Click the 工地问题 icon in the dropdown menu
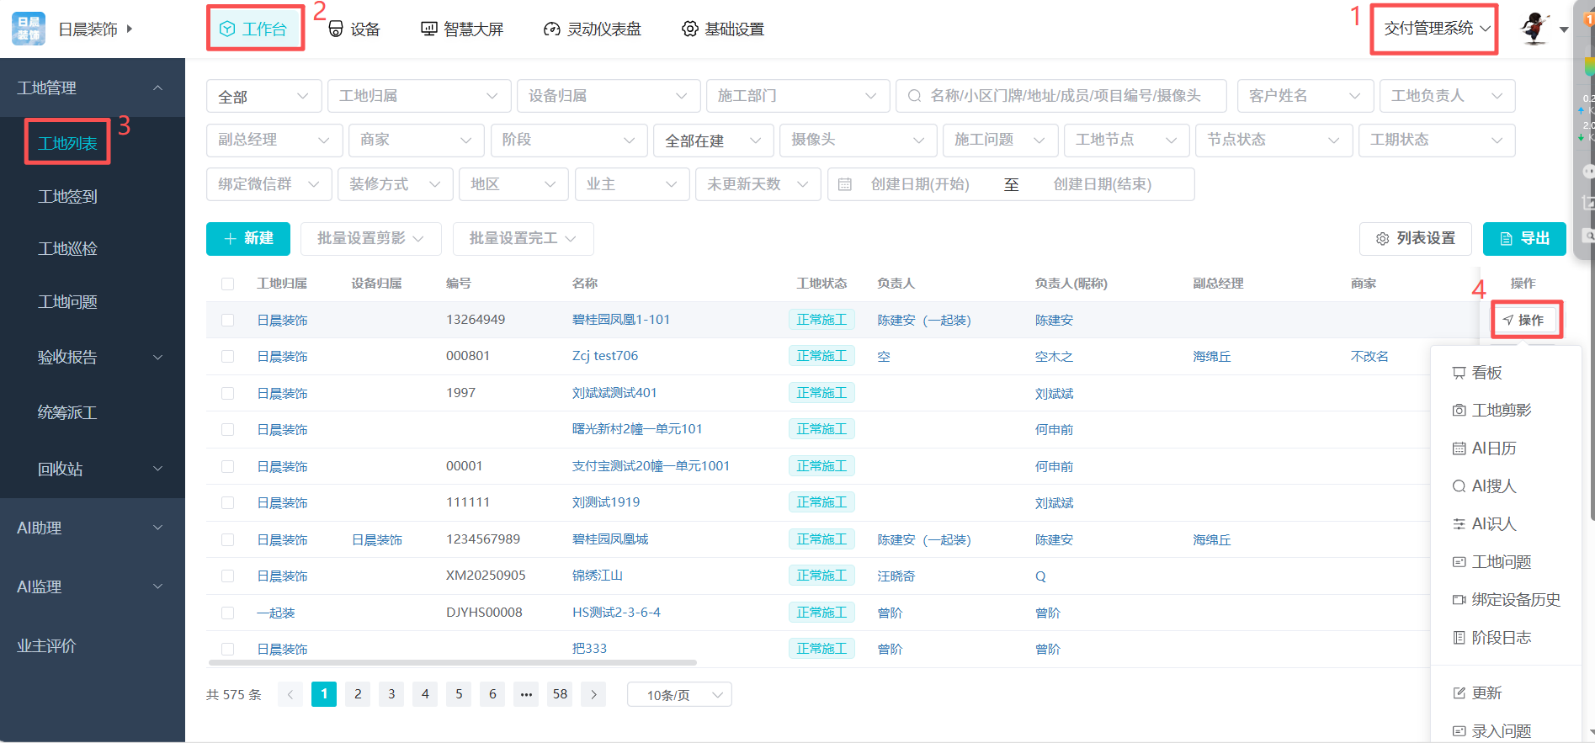This screenshot has height=743, width=1595. click(1459, 562)
